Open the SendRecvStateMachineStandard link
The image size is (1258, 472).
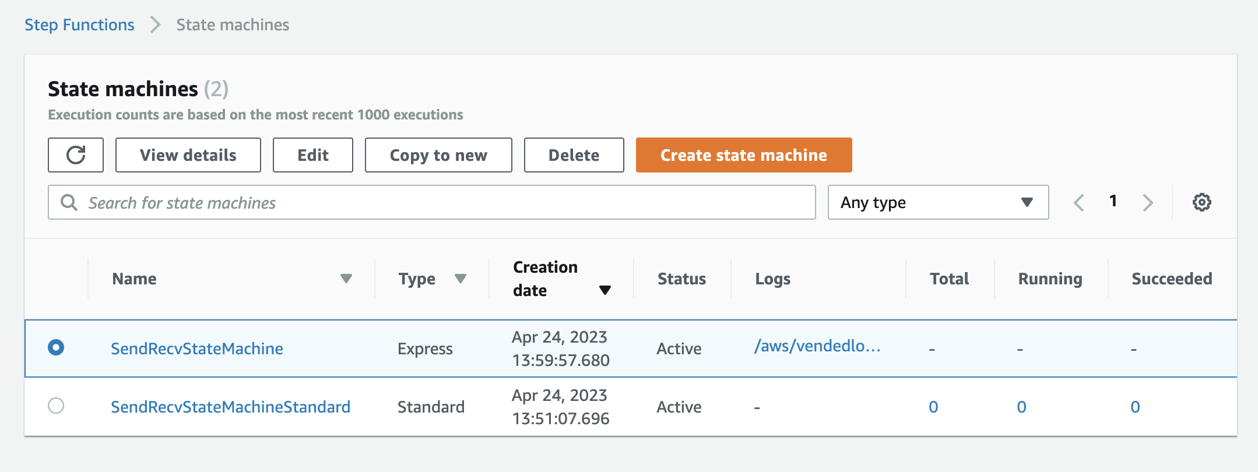click(230, 407)
